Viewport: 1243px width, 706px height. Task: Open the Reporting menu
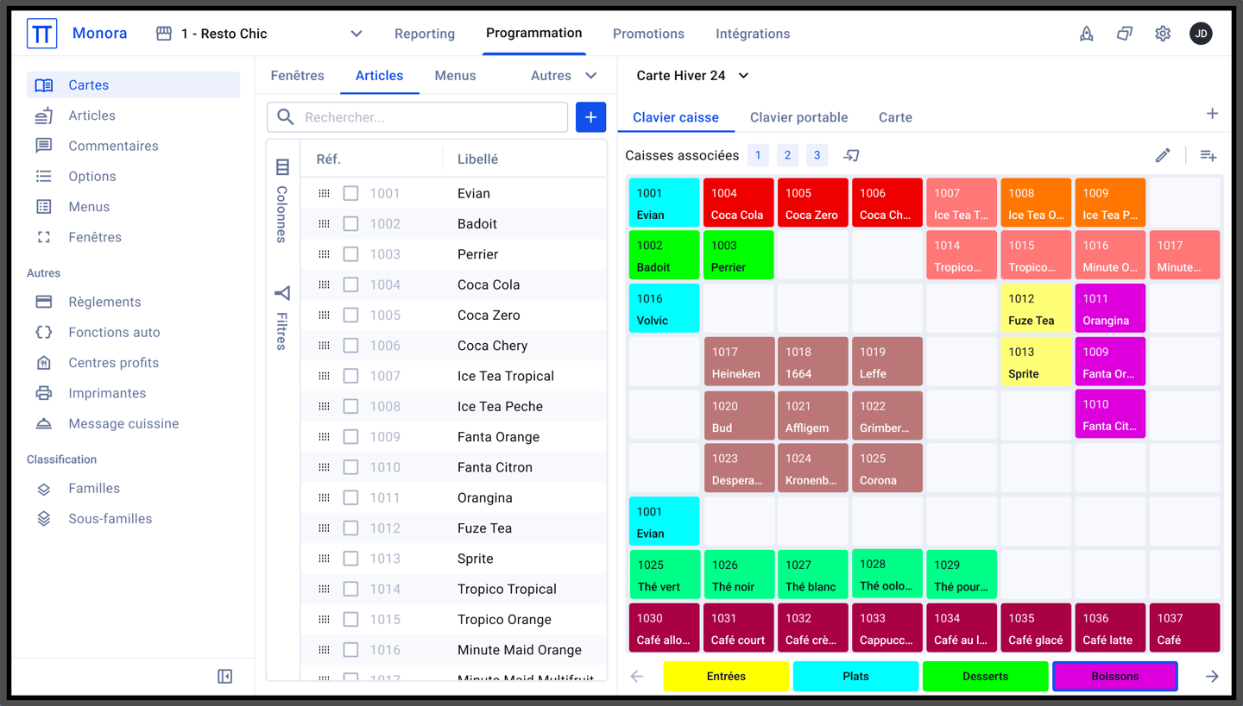click(x=425, y=34)
